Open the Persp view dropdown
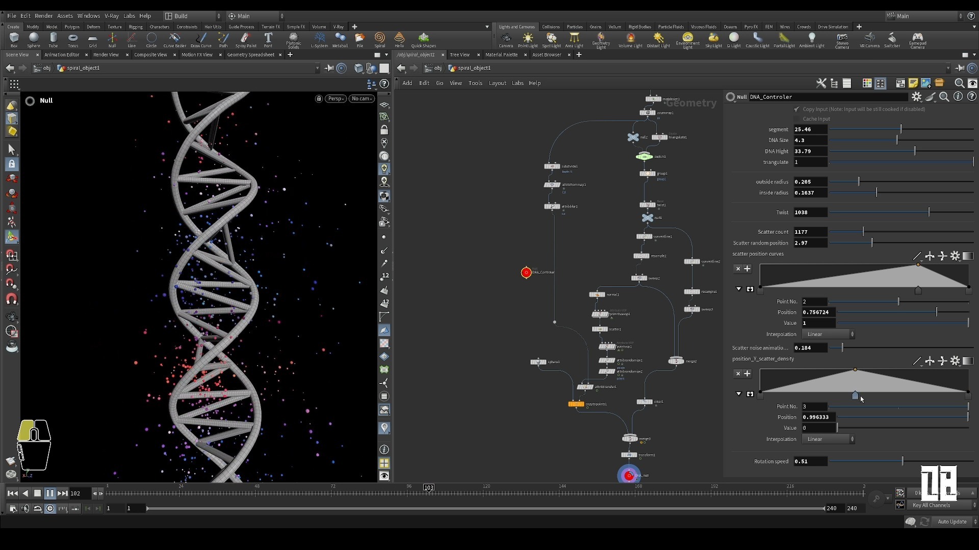 (336, 98)
